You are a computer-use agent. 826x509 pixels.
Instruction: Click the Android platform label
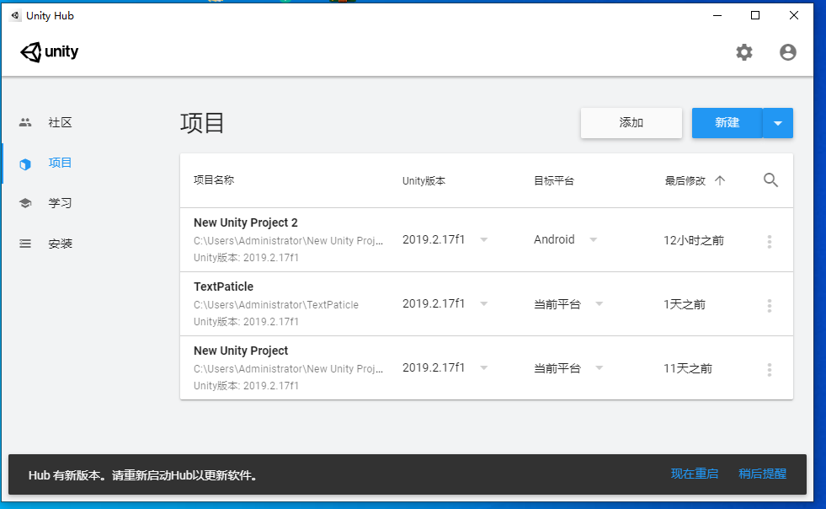[554, 239]
